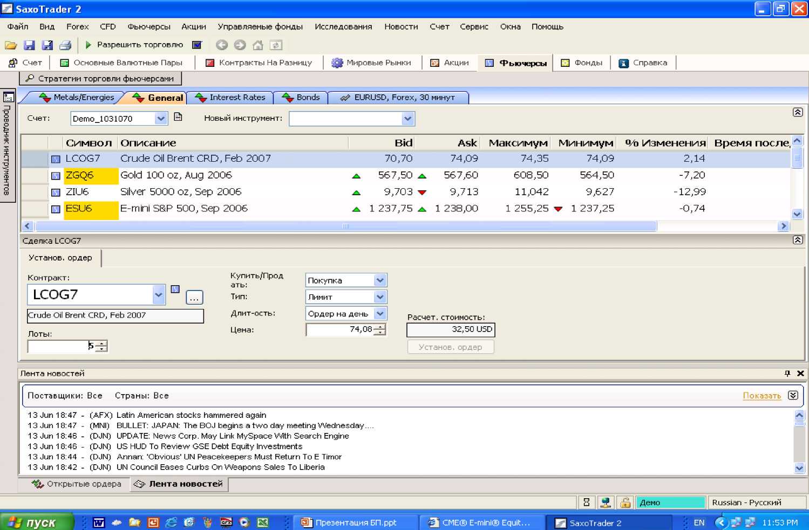Click the row icon for ZGQ6 Gold
This screenshot has width=809, height=530.
[56, 176]
